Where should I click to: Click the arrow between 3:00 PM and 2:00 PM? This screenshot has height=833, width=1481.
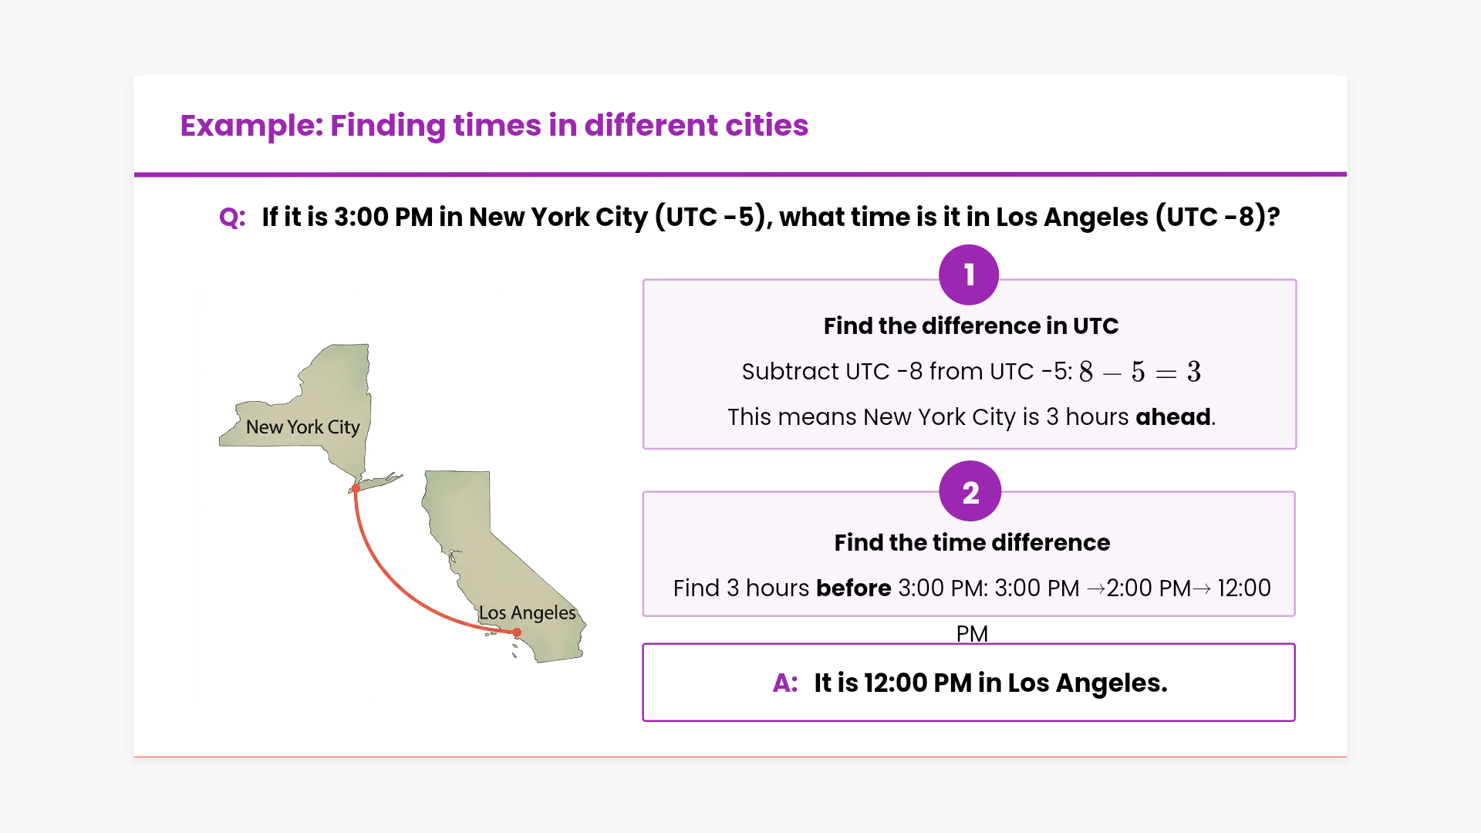1095,588
